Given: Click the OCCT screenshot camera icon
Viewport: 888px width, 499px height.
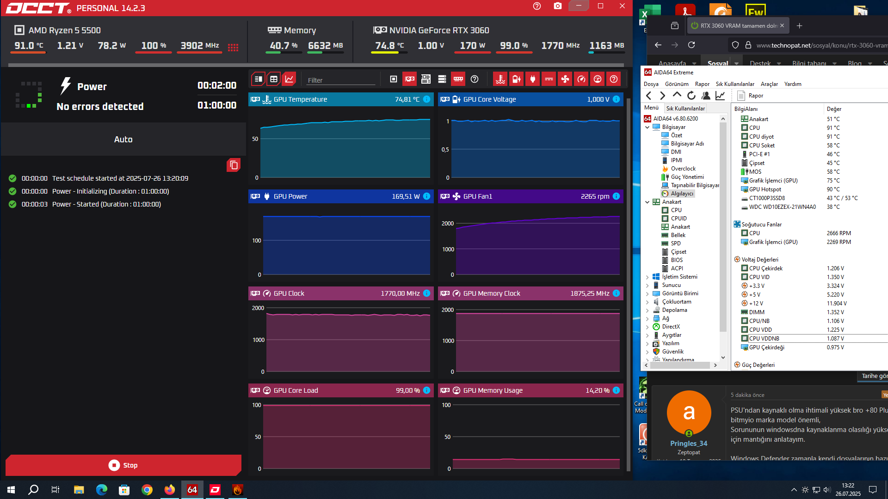Looking at the screenshot, I should point(558,6).
